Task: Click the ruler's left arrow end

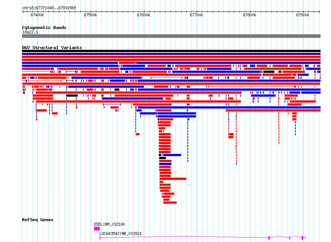Action: 23,12
